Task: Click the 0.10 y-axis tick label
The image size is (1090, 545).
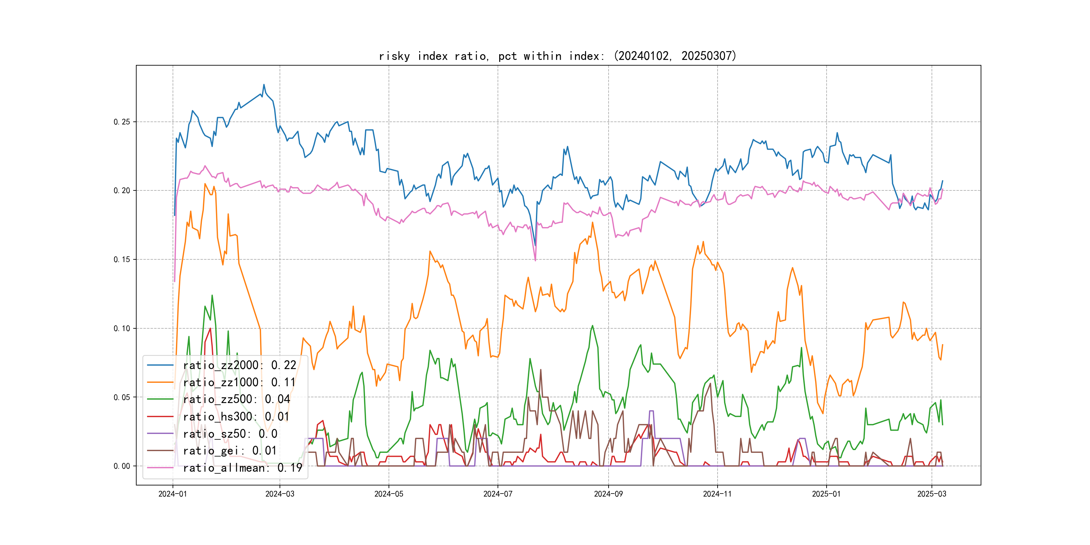Action: click(x=122, y=328)
